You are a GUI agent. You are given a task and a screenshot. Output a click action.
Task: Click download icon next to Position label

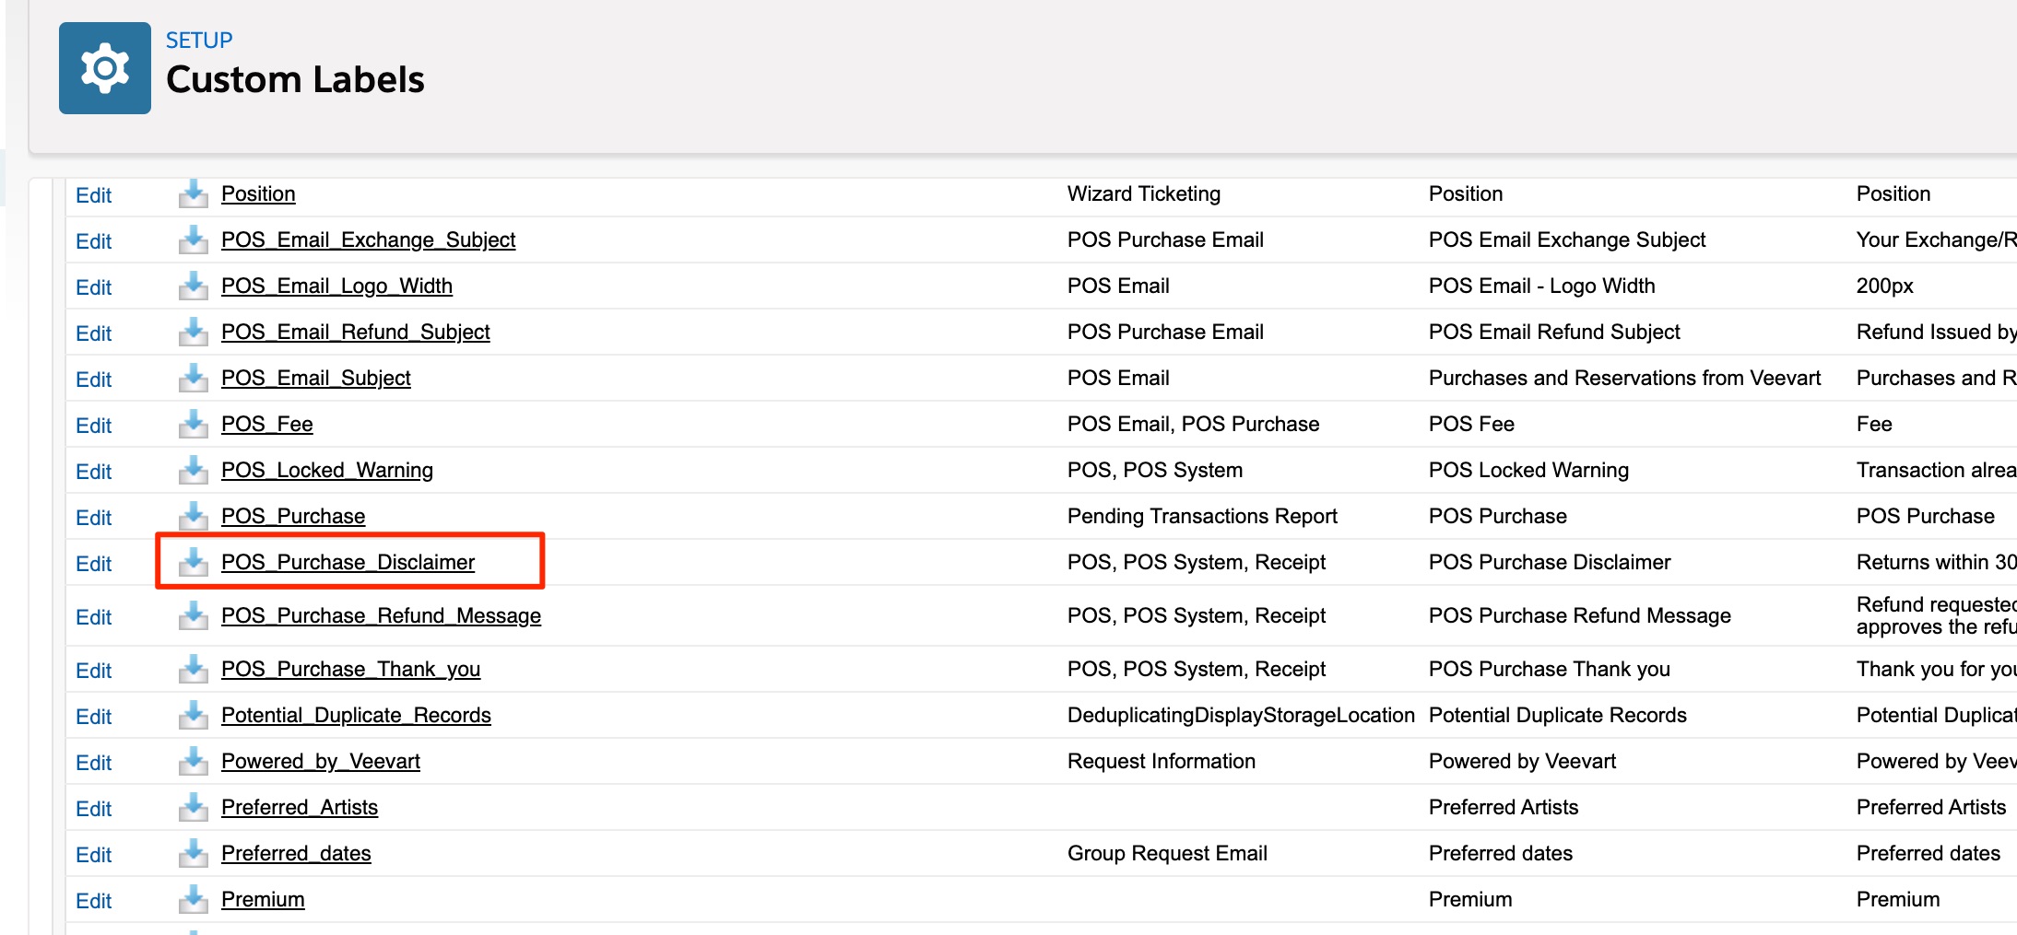click(193, 193)
